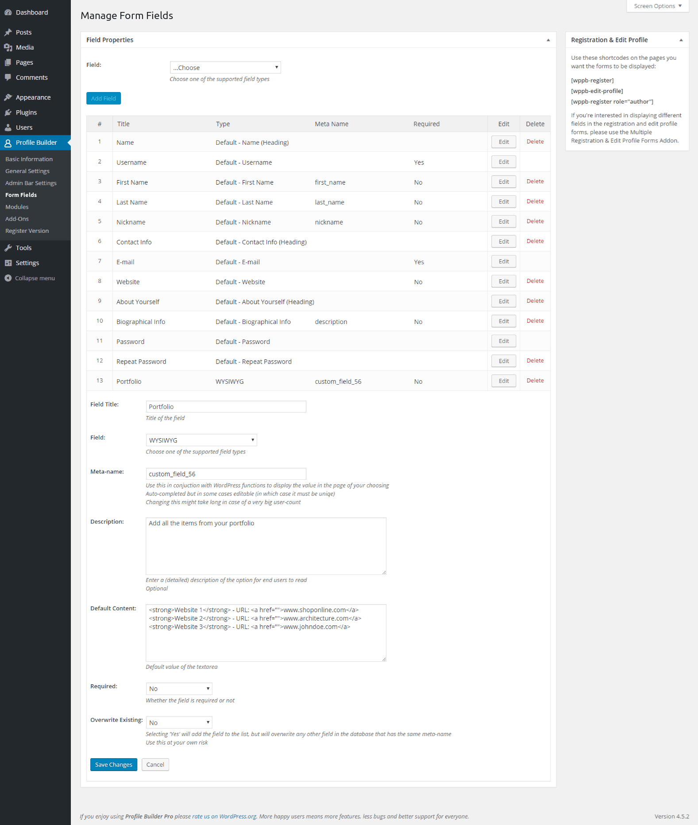
Task: Open Media via its sidebar icon
Action: click(x=8, y=47)
